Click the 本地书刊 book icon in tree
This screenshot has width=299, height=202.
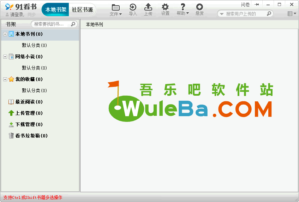coord(11,34)
